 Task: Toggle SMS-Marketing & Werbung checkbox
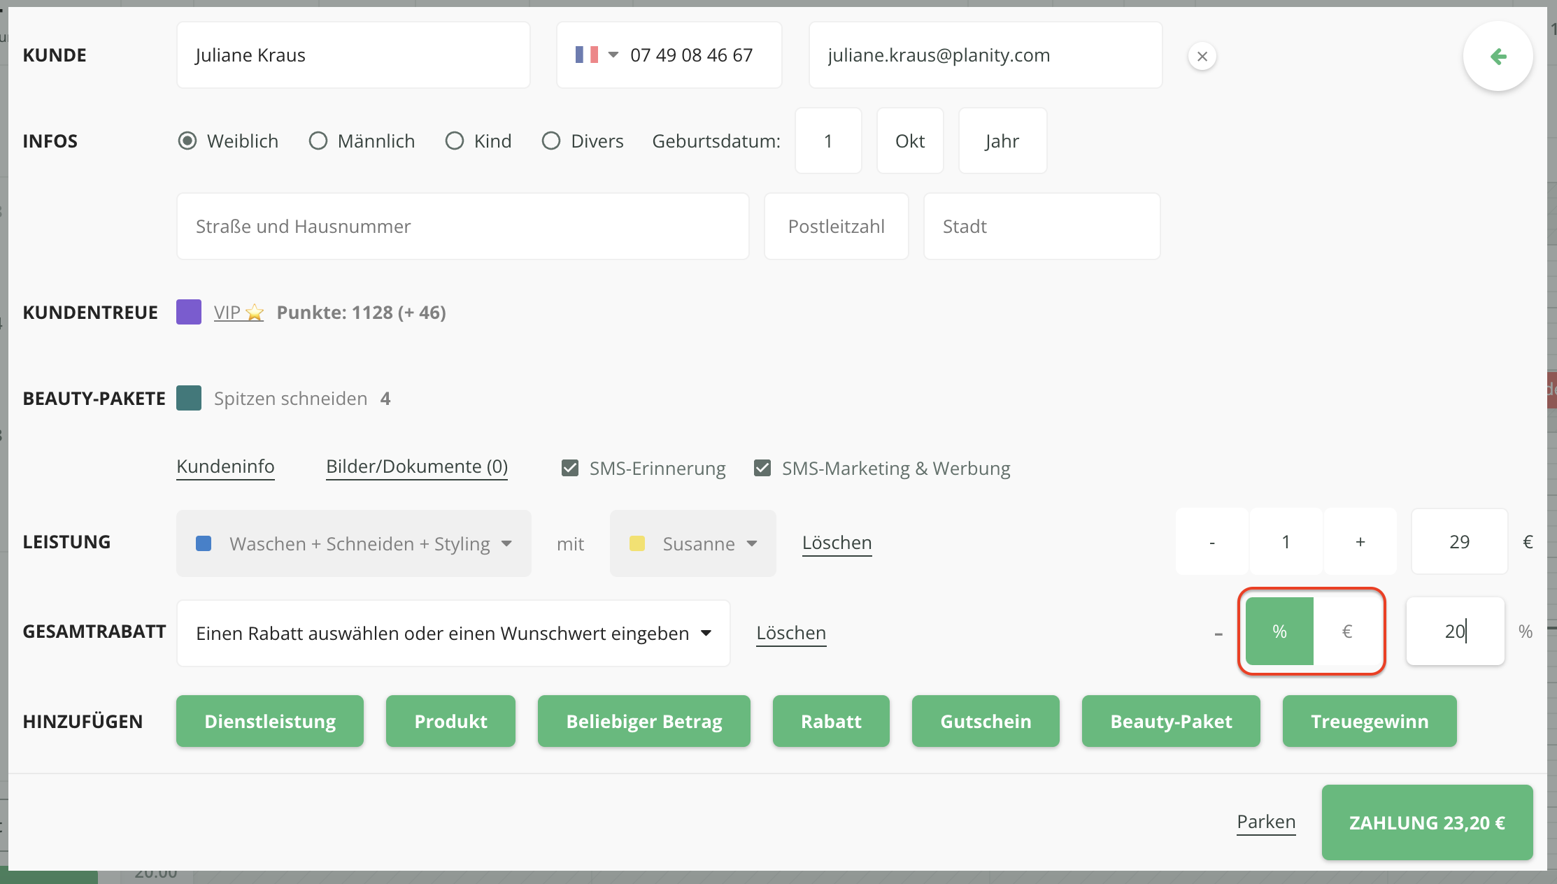762,468
